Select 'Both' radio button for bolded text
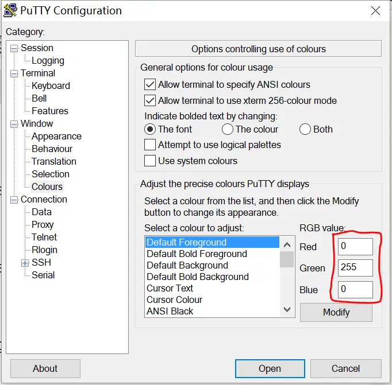Image resolution: width=392 pixels, height=385 pixels. (x=305, y=129)
